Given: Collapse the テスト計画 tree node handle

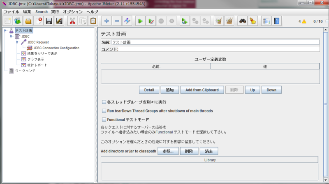Looking at the screenshot, I should [x=5, y=31].
